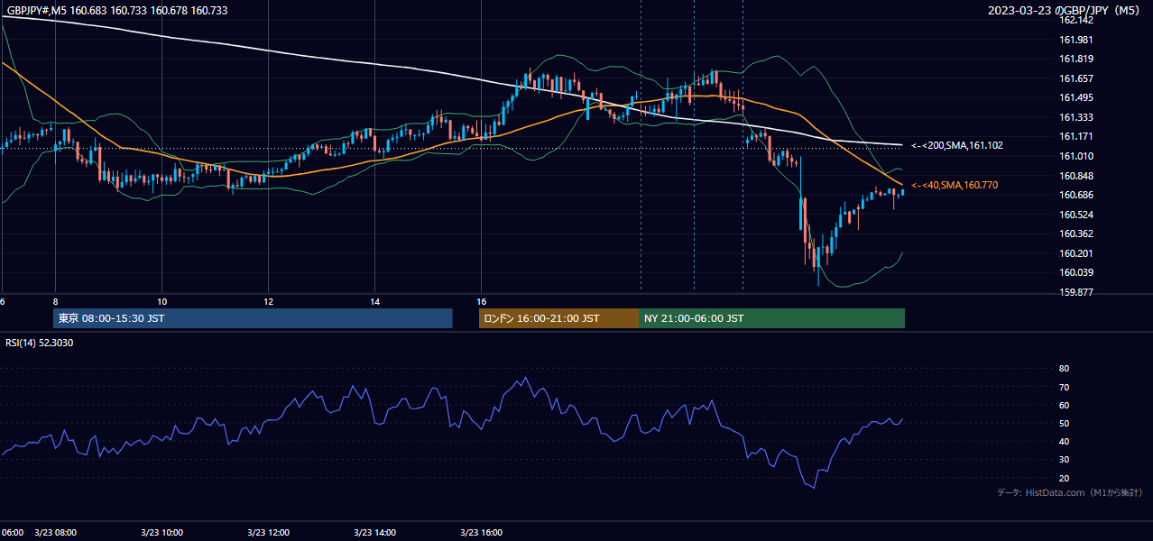Click the 3/23 08:00 date label
Image resolution: width=1153 pixels, height=541 pixels.
coord(56,533)
